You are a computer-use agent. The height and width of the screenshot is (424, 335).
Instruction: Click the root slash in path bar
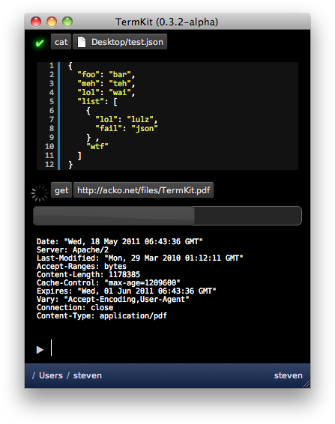pos(34,375)
